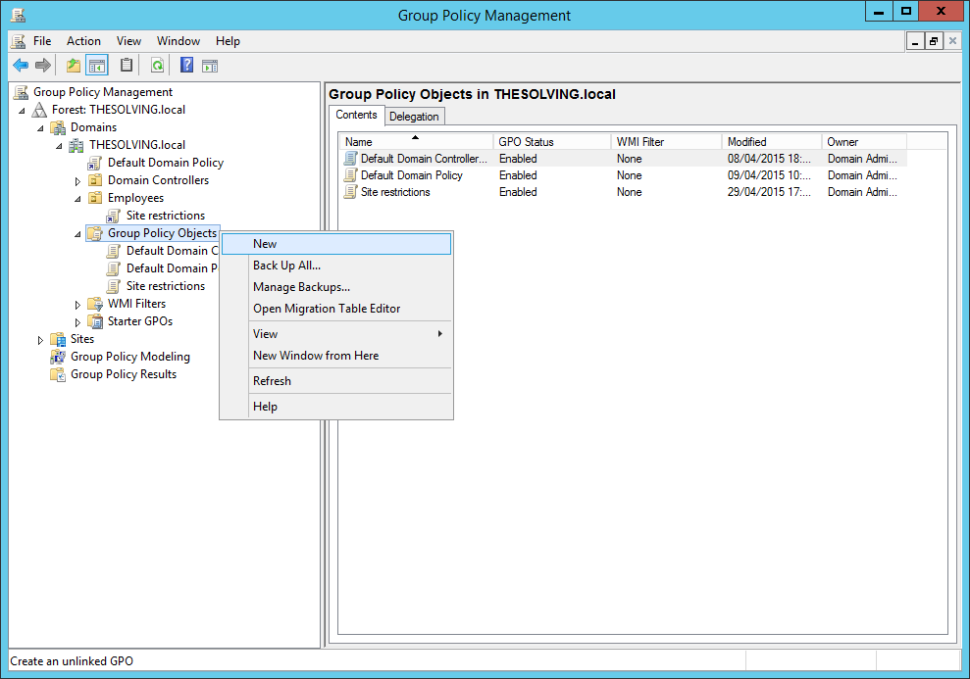Minimize the inner MDI child window

915,41
